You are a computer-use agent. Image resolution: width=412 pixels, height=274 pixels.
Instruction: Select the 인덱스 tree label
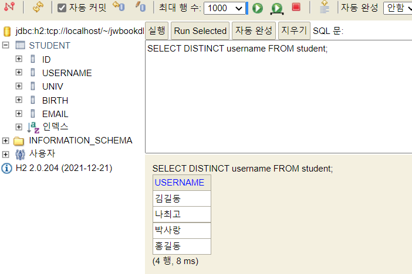pyautogui.click(x=55, y=127)
